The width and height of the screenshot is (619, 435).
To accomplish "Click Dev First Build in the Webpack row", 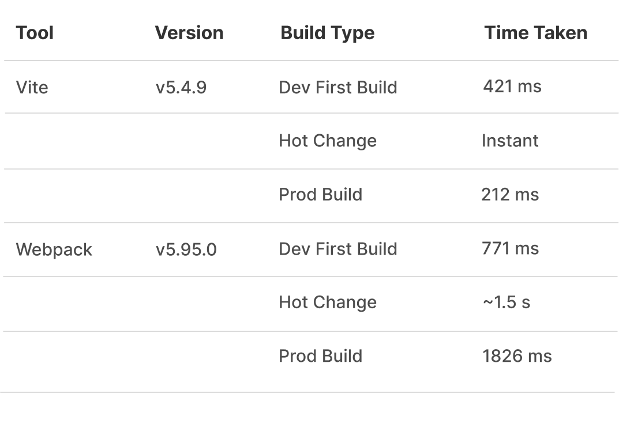I will (338, 249).
